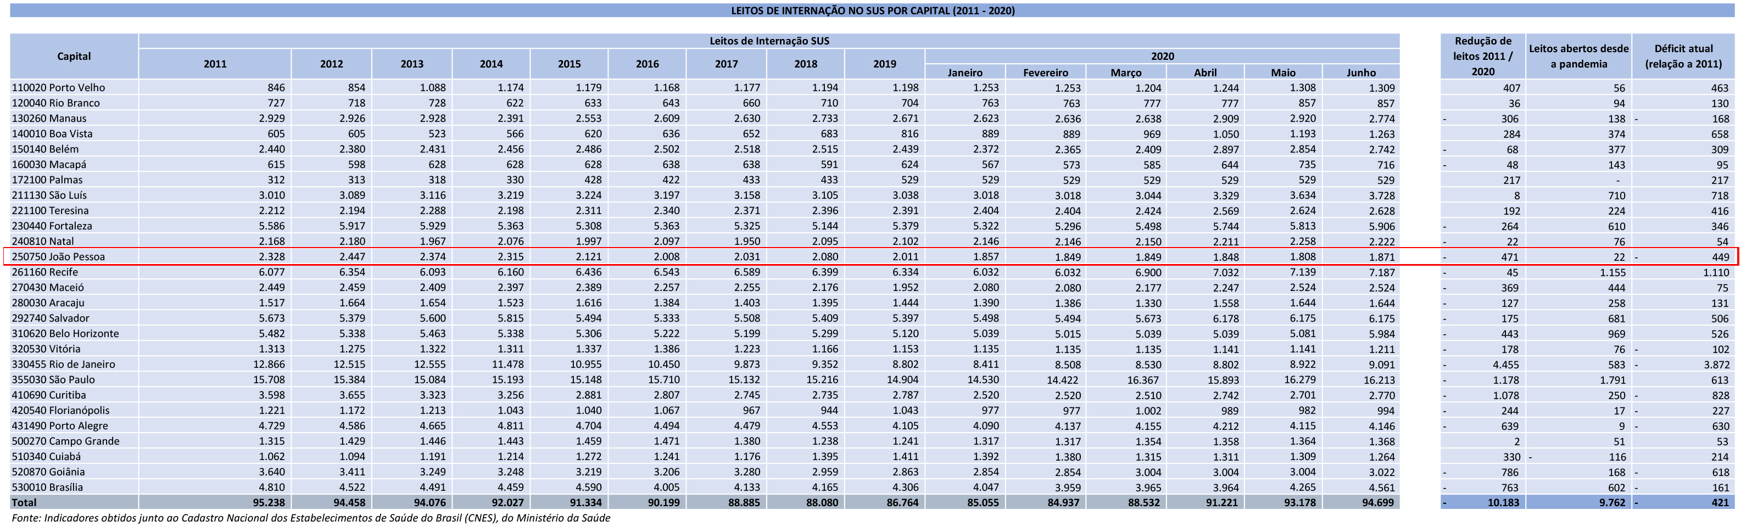This screenshot has height=527, width=1741.
Task: Select the '310620 Belo Horizonte' row label
Action: (65, 334)
